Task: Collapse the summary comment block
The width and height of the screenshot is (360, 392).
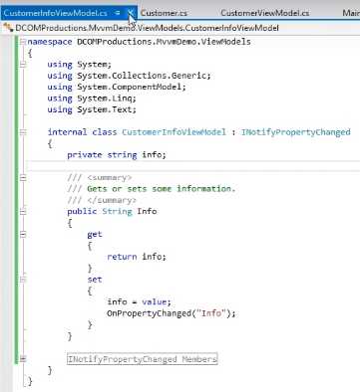Action: click(23, 178)
